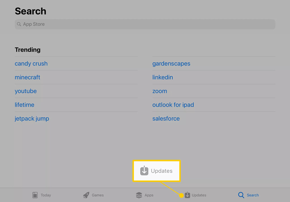Select the Apps stack icon
290x202 pixels.
[139, 195]
